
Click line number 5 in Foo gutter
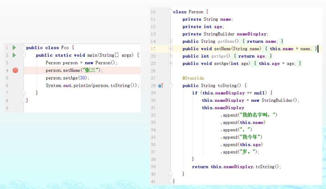click(x=7, y=78)
